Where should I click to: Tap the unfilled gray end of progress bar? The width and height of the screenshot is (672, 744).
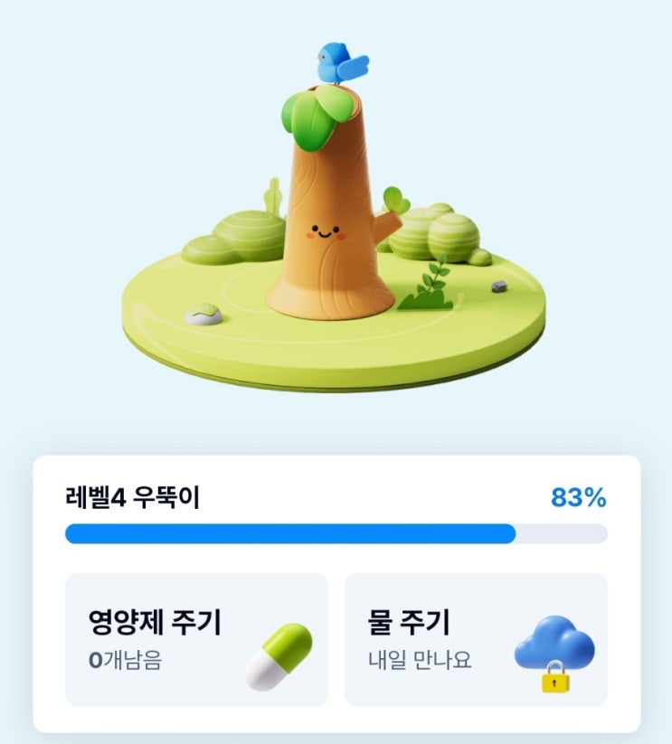coord(561,533)
